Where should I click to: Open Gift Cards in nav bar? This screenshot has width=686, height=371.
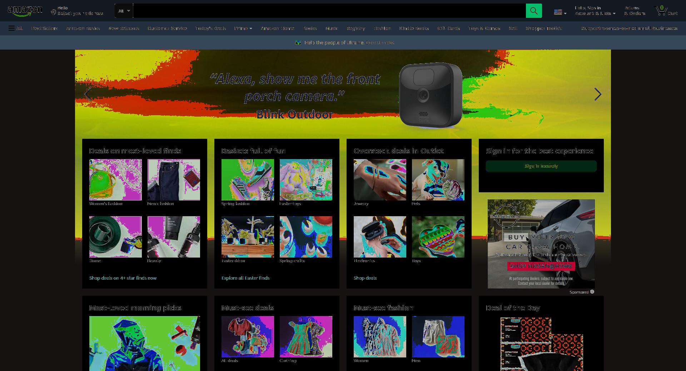[x=448, y=28]
